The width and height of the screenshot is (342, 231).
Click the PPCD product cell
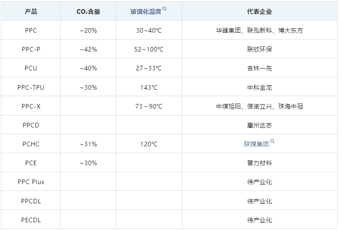31,125
